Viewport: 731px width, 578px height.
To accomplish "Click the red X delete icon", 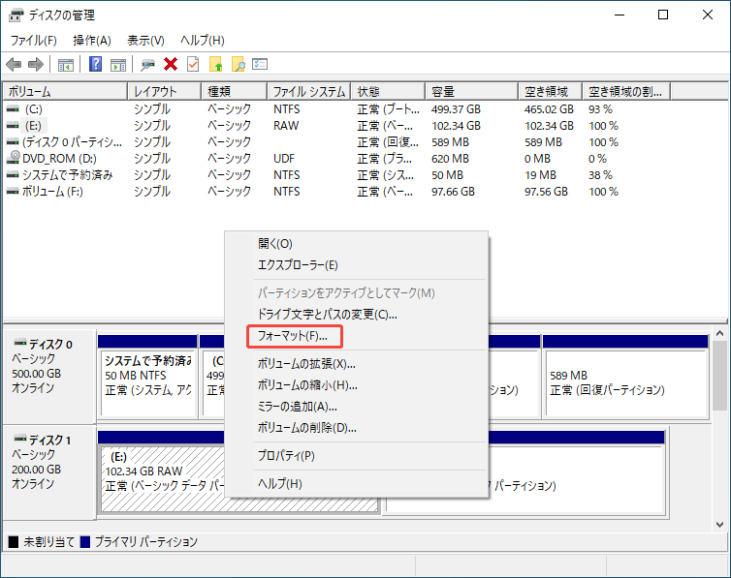I will tap(171, 64).
